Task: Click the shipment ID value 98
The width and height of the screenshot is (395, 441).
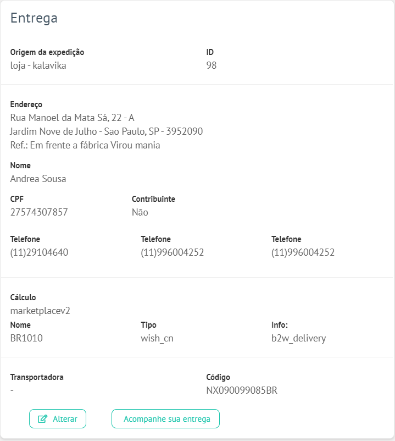Action: (212, 65)
